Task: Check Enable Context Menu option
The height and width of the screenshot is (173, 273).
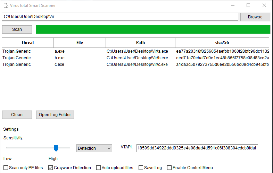Action: 169,167
